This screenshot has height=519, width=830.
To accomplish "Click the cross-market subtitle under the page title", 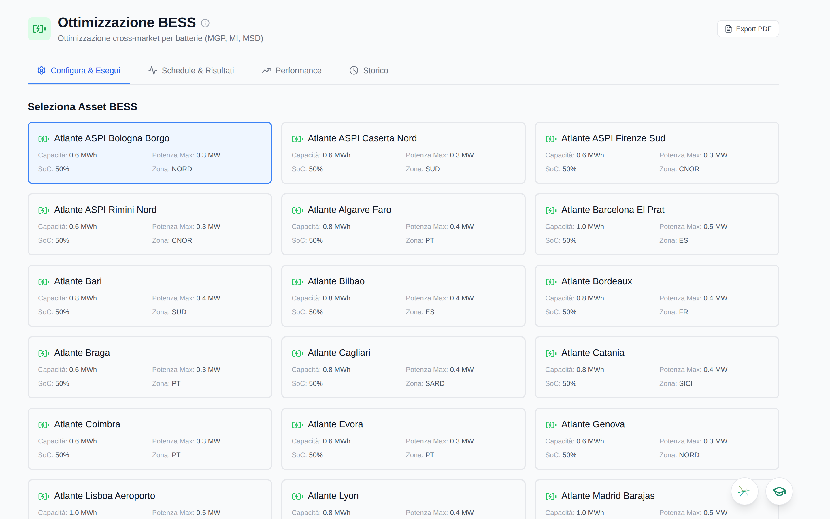I will click(160, 38).
